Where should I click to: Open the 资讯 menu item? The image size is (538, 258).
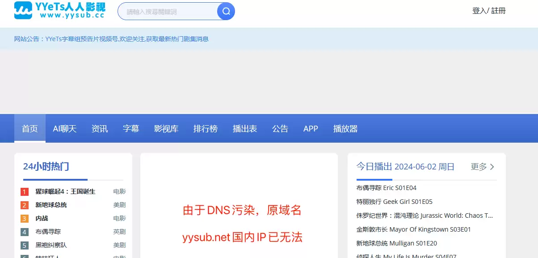(100, 129)
